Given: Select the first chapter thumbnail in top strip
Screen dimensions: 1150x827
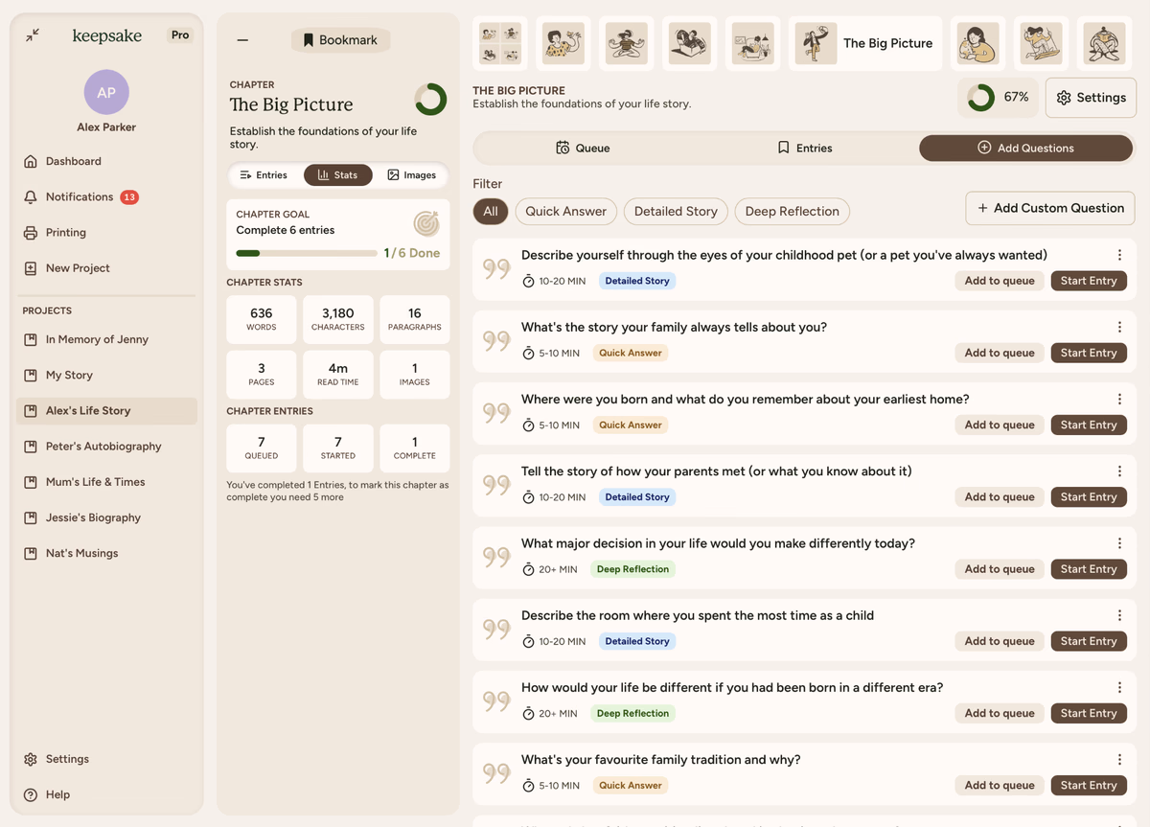Looking at the screenshot, I should pyautogui.click(x=499, y=43).
